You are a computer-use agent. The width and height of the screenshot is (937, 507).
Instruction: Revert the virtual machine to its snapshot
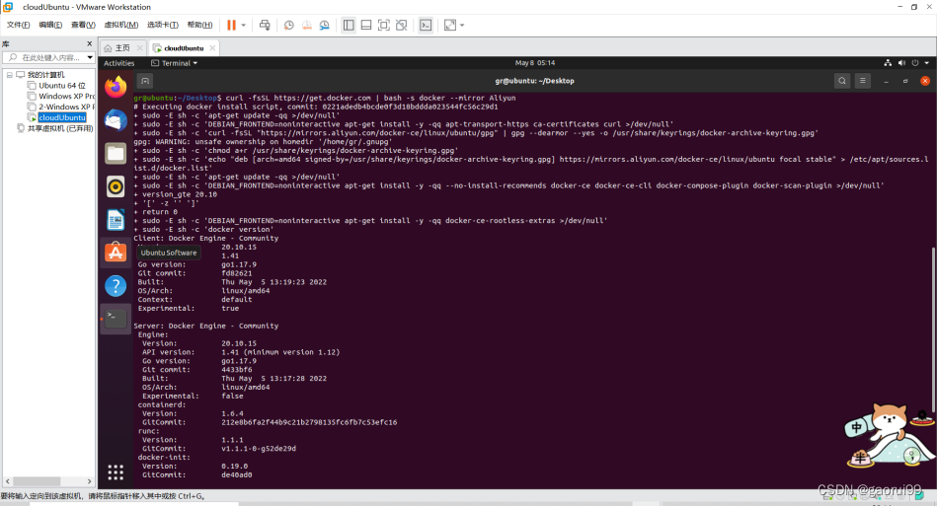point(306,25)
